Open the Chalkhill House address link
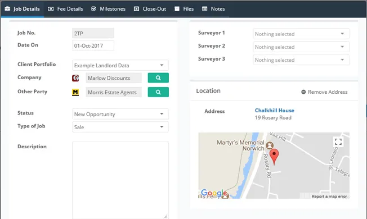The image size is (367, 219). pos(274,111)
